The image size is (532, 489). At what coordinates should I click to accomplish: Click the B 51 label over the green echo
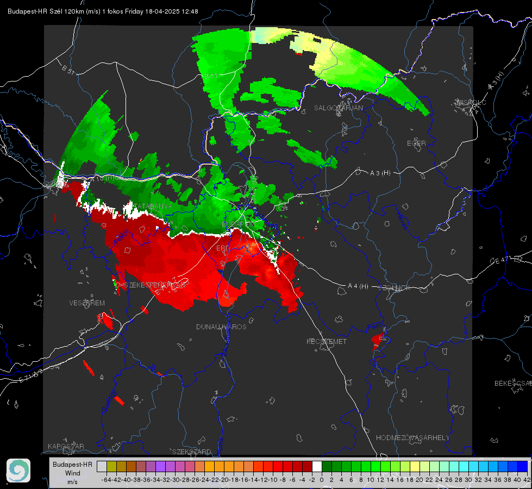[211, 76]
